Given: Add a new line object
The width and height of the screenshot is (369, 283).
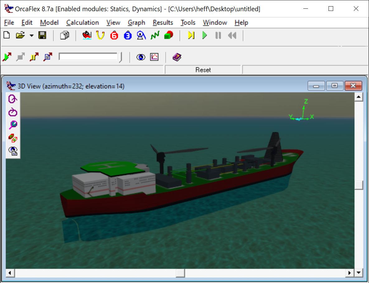Looking at the screenshot, I should [x=100, y=35].
